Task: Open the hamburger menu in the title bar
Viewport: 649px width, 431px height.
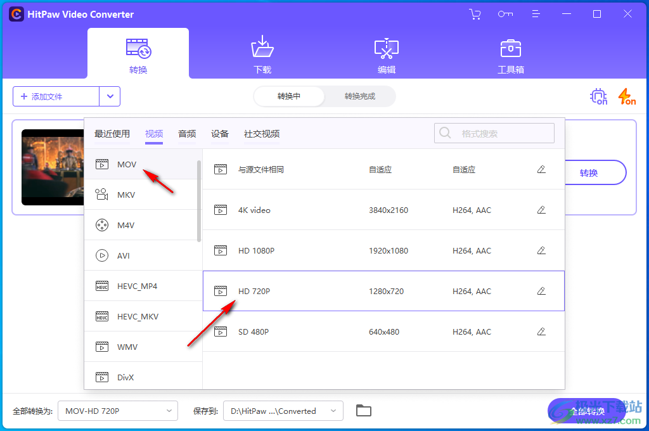Action: 536,13
